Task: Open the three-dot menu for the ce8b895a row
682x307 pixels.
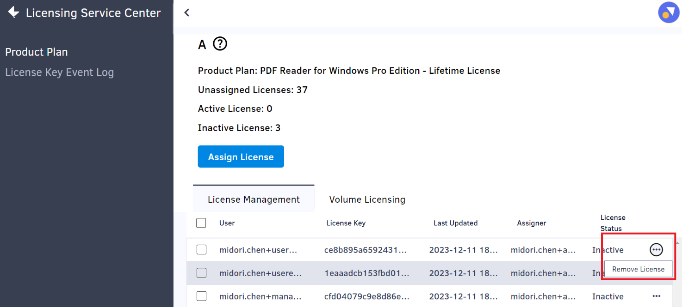Action: 656,250
